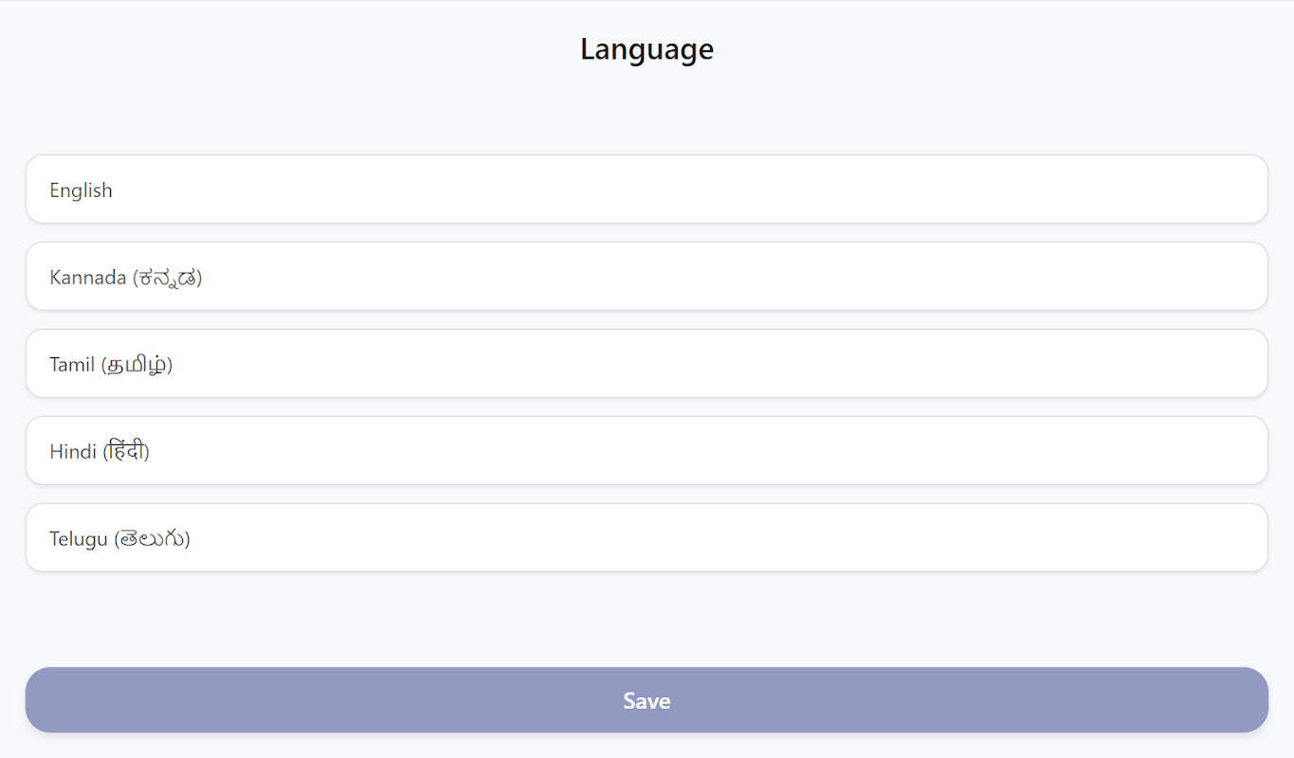1294x758 pixels.
Task: Tap the Hindi native script text हिंदी
Action: (x=126, y=451)
